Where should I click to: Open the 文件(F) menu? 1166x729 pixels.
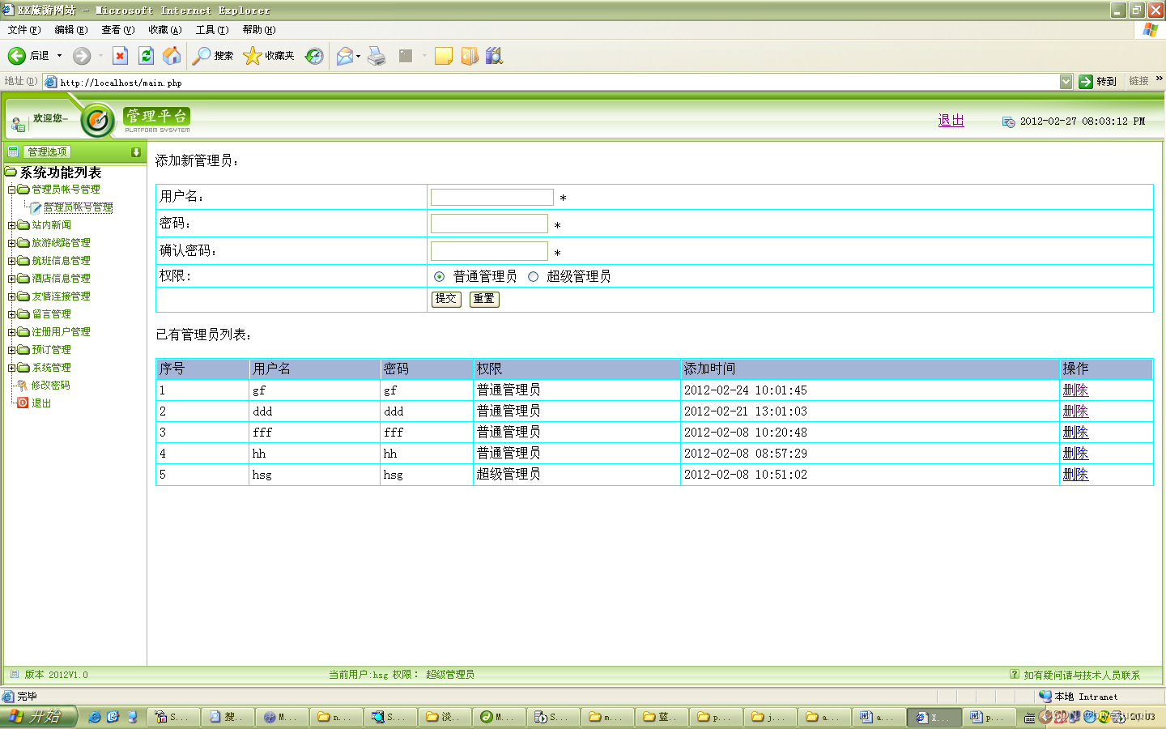coord(23,30)
